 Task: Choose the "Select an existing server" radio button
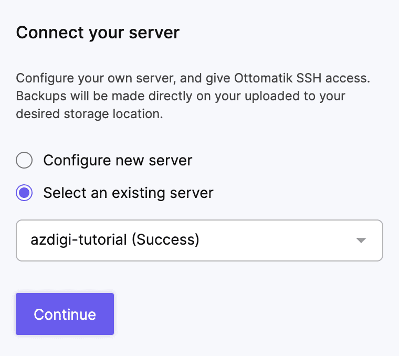click(x=25, y=193)
